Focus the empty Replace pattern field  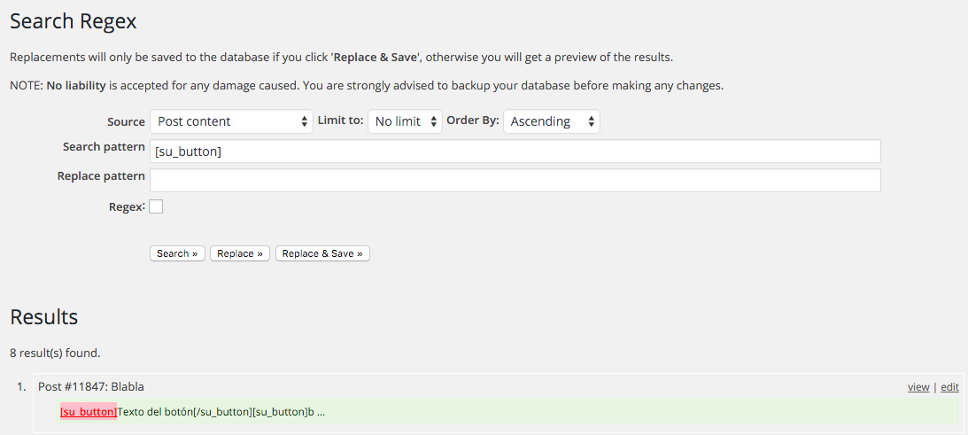pyautogui.click(x=515, y=181)
